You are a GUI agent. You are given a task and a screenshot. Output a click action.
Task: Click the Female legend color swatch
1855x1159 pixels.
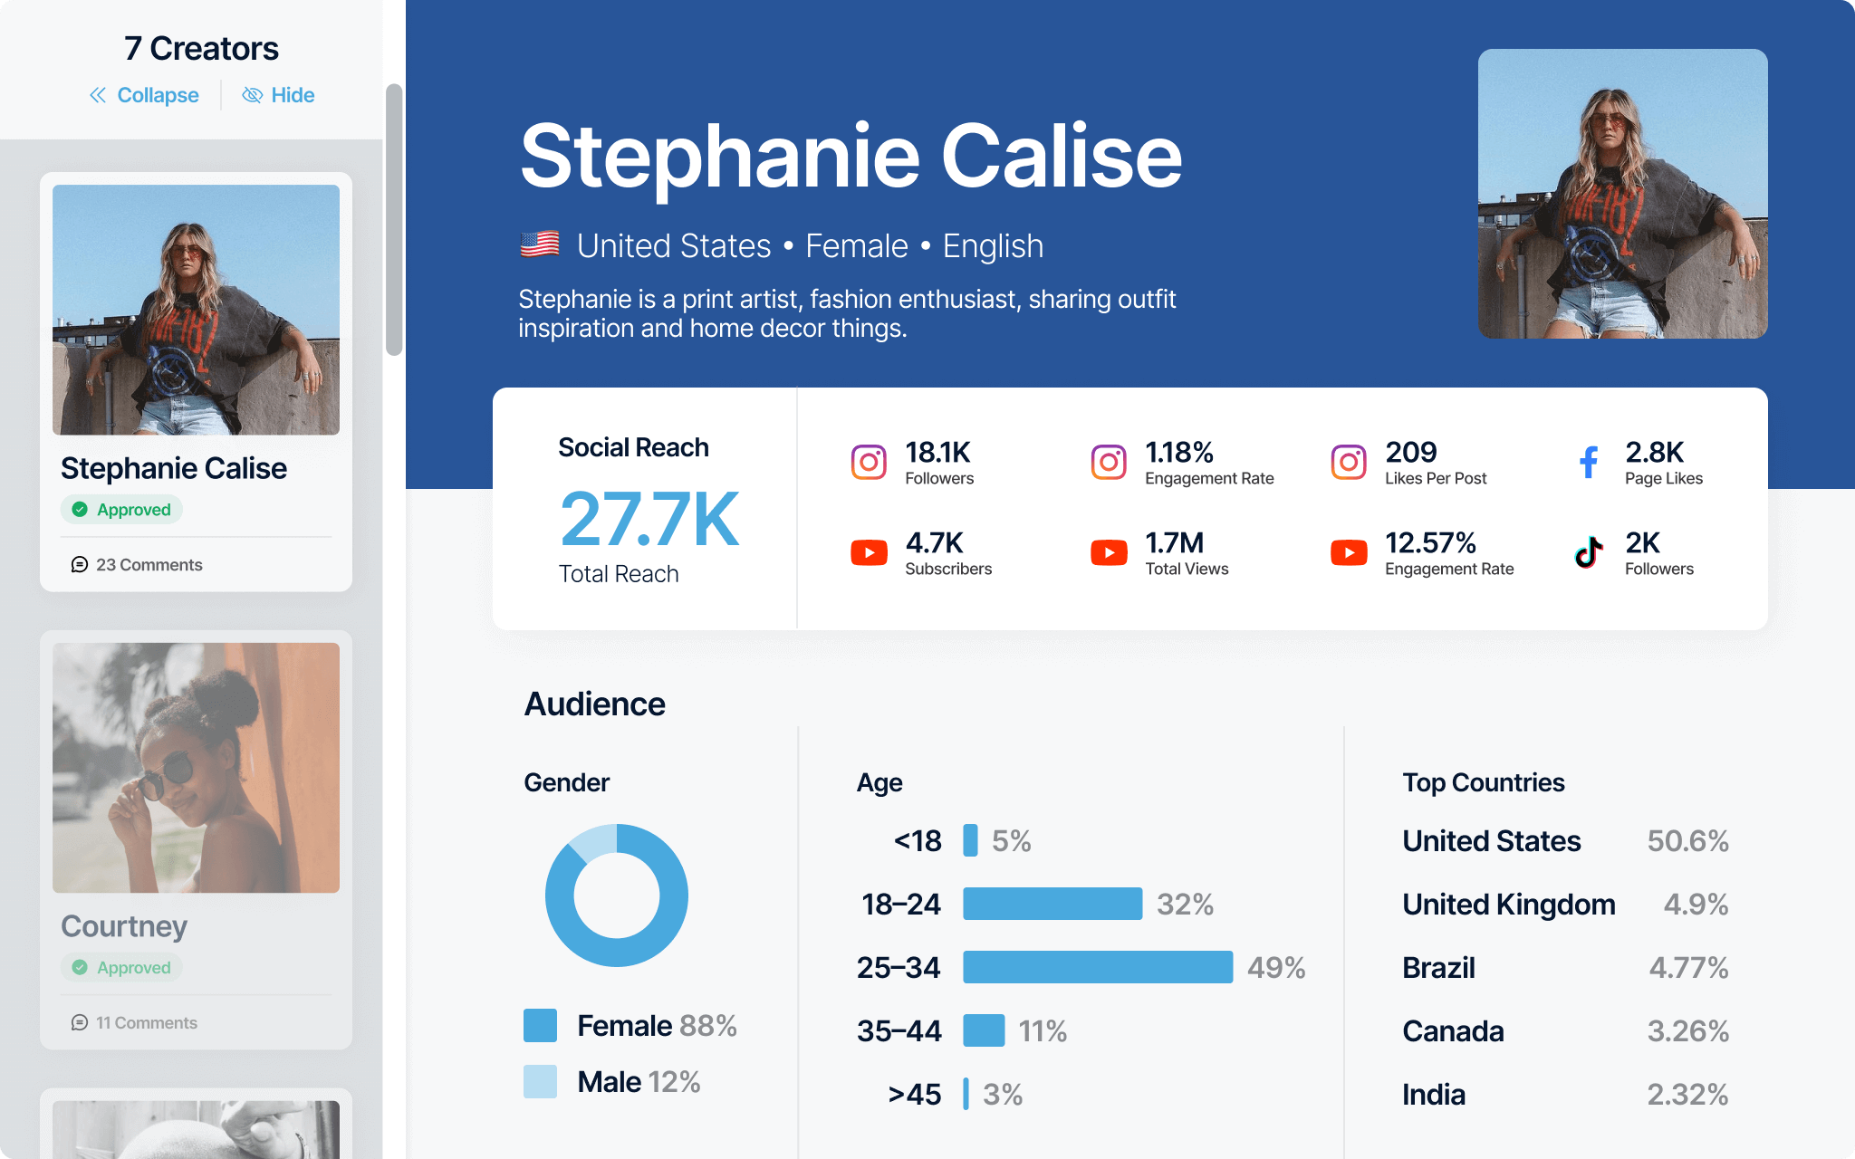541,1026
